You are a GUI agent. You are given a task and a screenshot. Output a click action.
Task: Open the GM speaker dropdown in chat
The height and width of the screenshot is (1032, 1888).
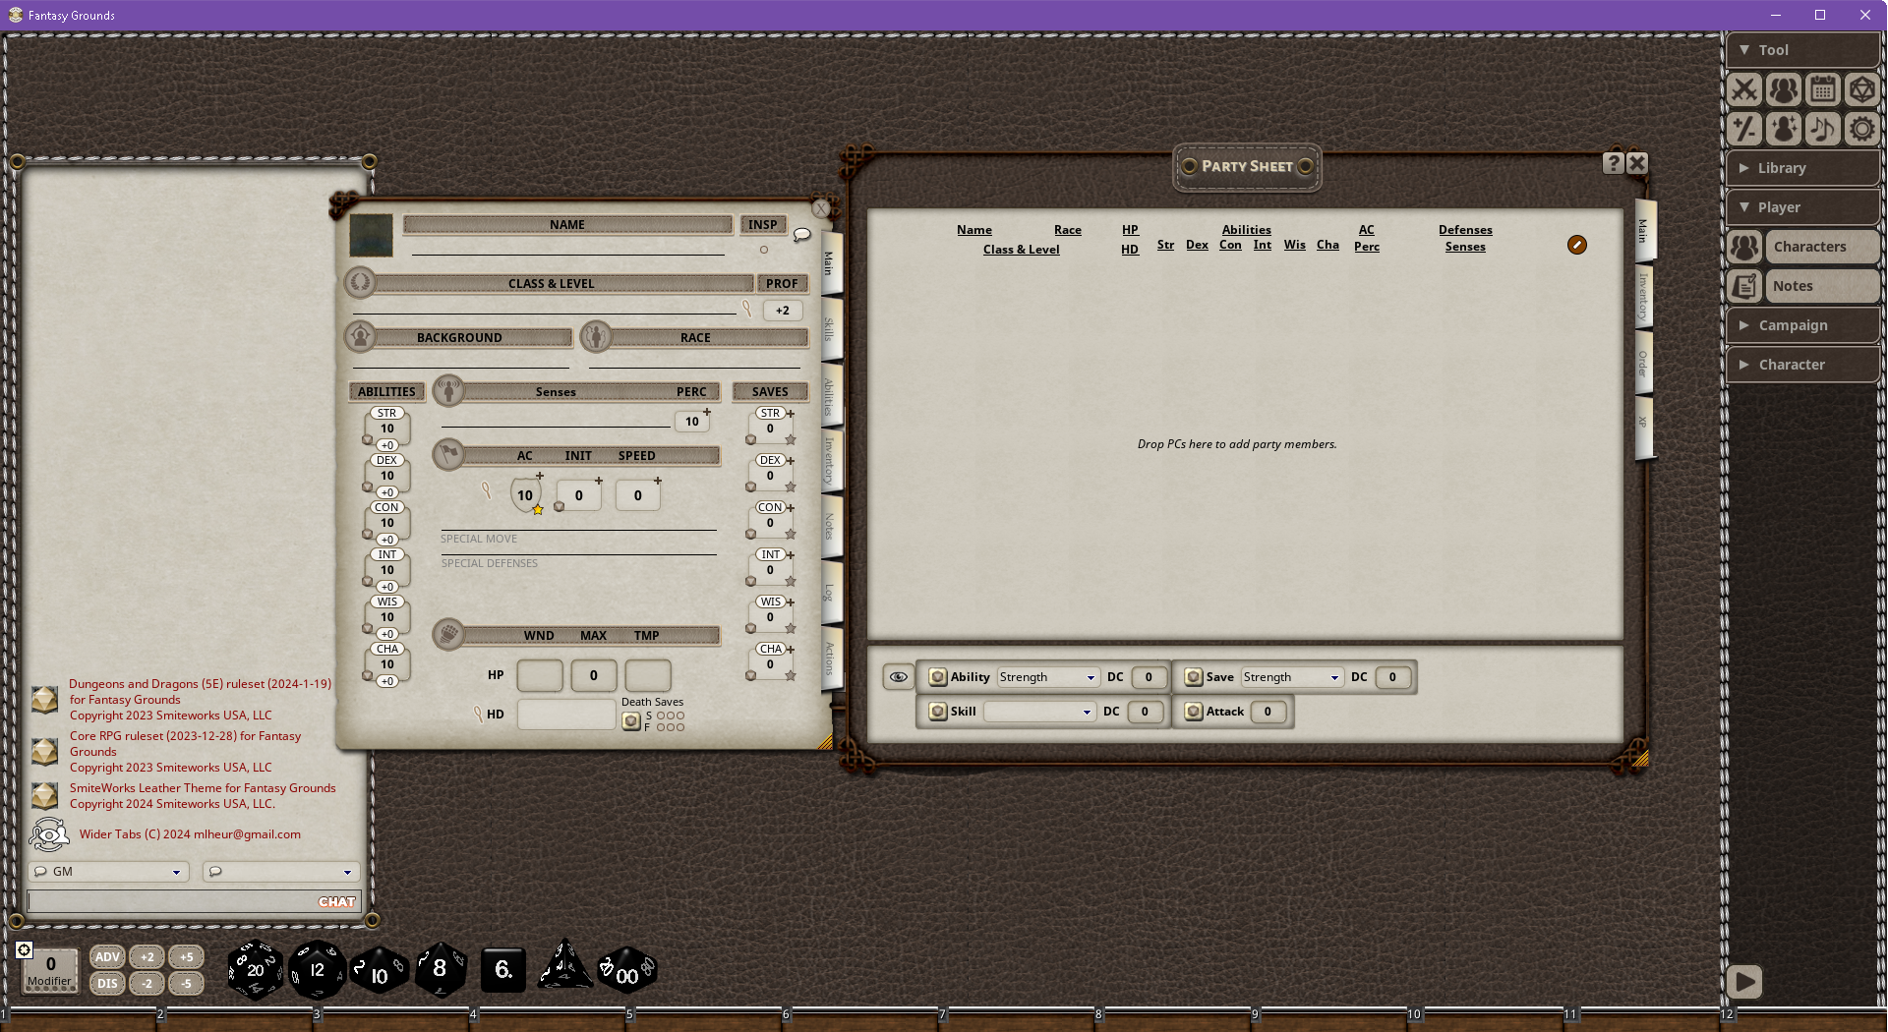coord(108,872)
